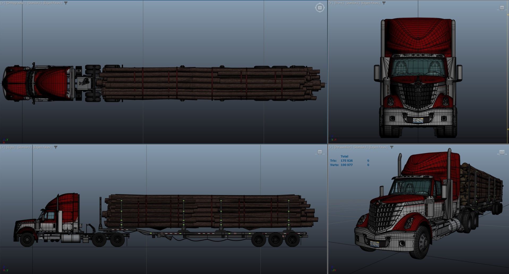Open Edged Faces menu in Perspective viewport
This screenshot has height=274, width=509.
[x=378, y=147]
